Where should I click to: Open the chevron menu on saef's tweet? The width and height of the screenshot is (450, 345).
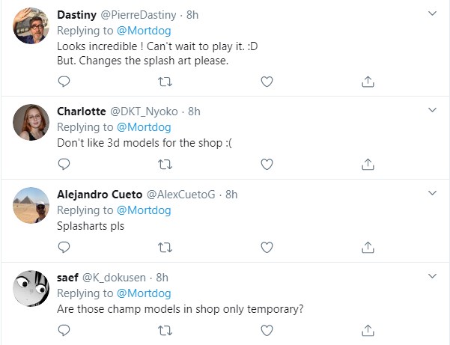[x=432, y=276]
